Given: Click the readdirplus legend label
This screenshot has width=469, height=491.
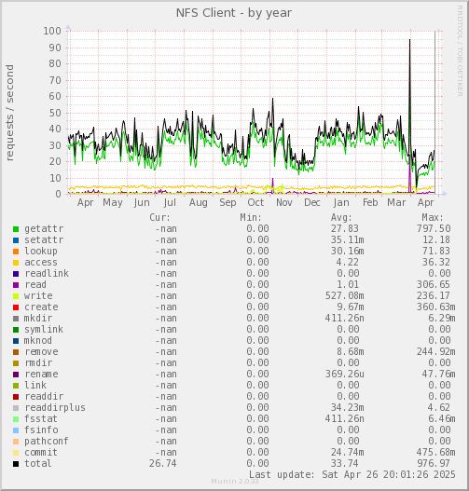Looking at the screenshot, I should 55,408.
